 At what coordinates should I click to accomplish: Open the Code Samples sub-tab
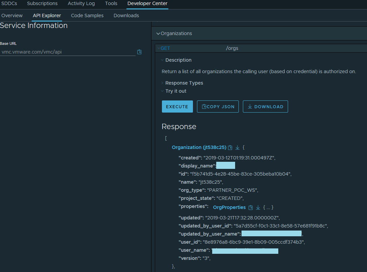(87, 16)
